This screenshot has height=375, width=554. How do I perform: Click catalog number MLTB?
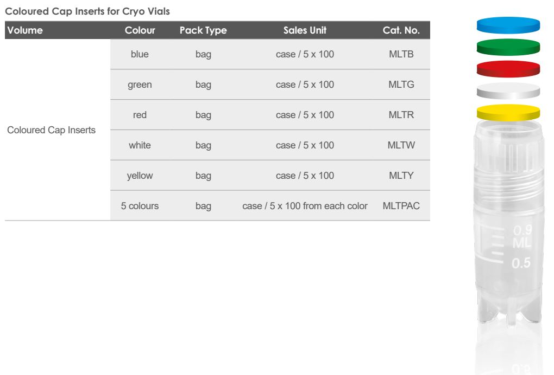click(401, 54)
